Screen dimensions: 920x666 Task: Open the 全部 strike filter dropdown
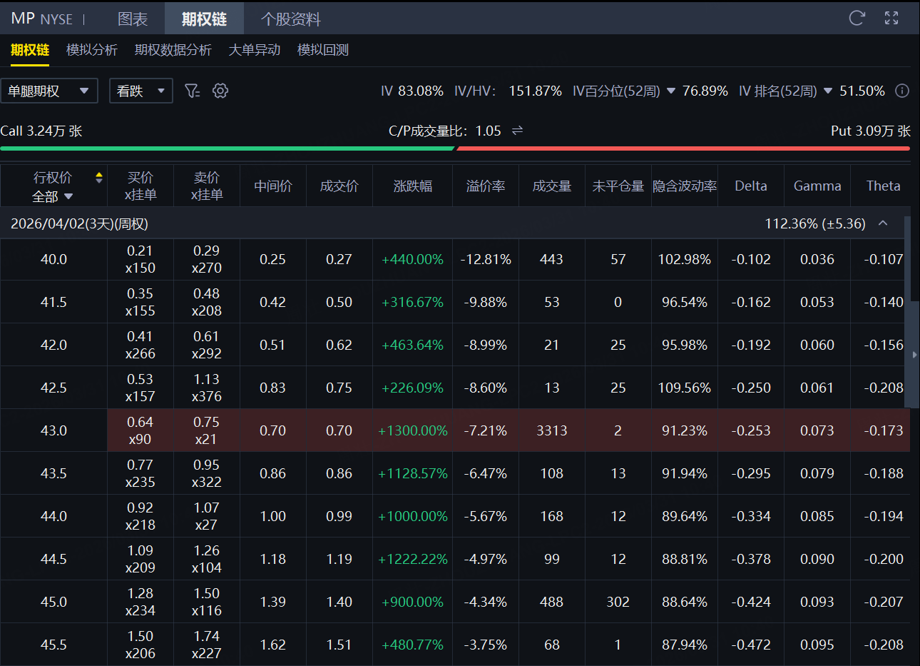pos(53,196)
